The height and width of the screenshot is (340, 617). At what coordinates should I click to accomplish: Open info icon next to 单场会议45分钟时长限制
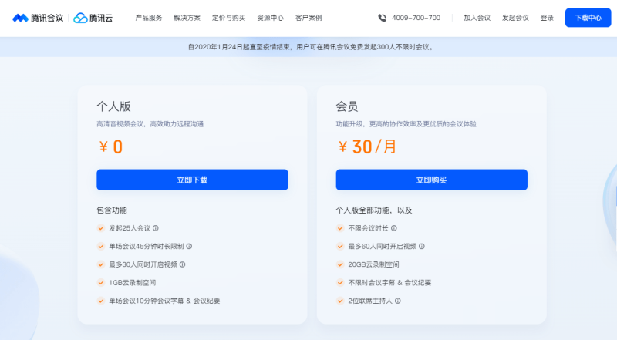pyautogui.click(x=189, y=247)
